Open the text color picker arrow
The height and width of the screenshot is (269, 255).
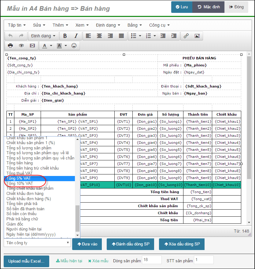[51, 46]
